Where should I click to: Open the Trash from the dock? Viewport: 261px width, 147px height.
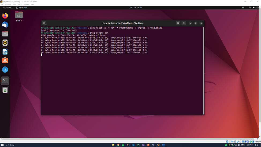(x=5, y=90)
